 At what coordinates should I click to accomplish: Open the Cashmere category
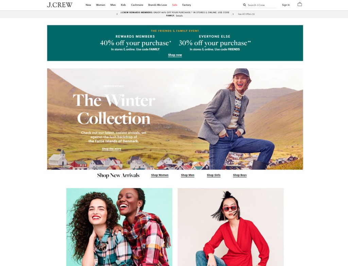[x=137, y=5]
